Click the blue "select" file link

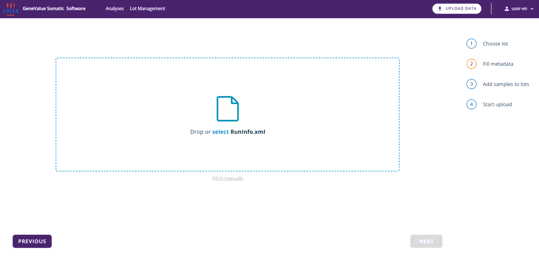pyautogui.click(x=220, y=132)
